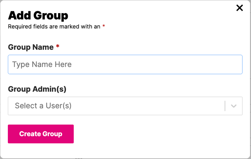251x159 pixels.
Task: Click the dropdown chevron arrow icon
Action: [234, 106]
